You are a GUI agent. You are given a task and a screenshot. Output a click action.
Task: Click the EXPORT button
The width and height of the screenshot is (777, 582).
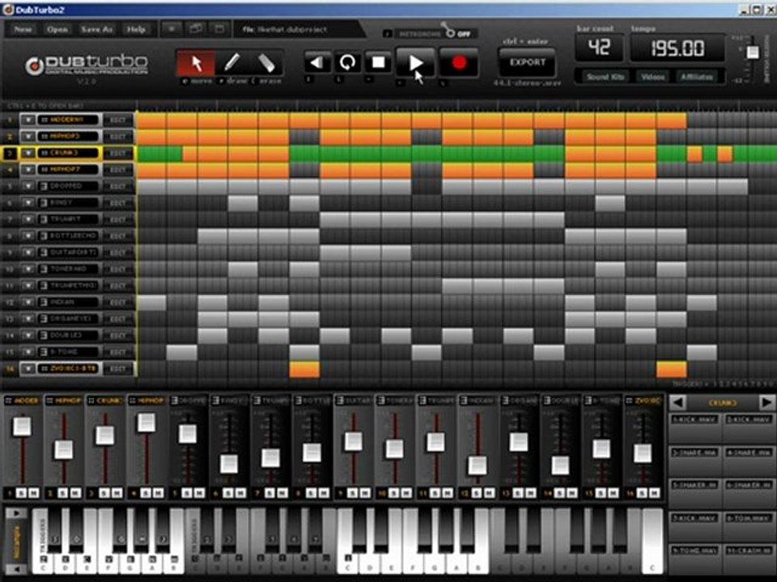point(527,62)
